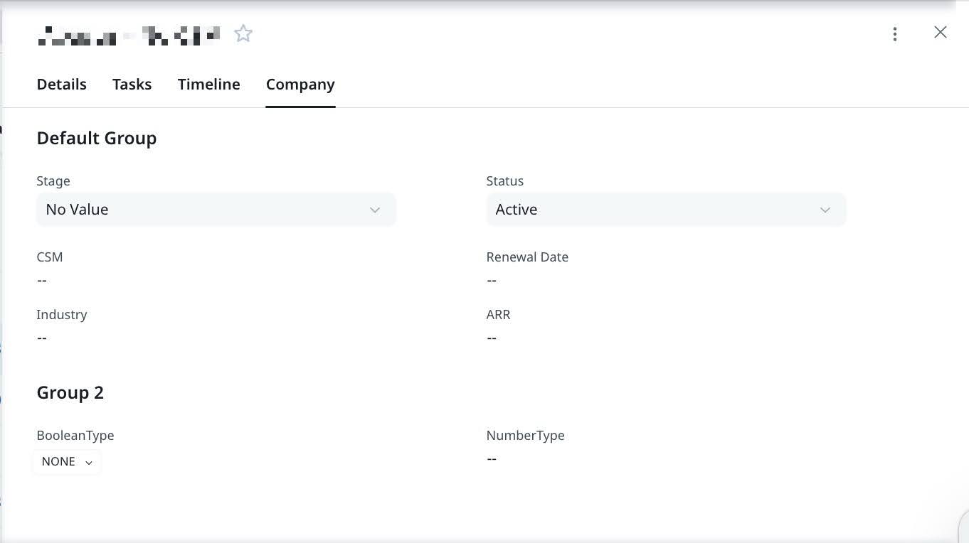Click the Default Group section heading
This screenshot has height=543, width=969.
click(96, 138)
